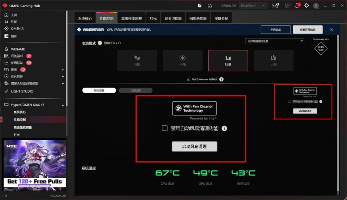Dismiss the auto-overclock banner with X
347x200 pixels.
pos(332,30)
